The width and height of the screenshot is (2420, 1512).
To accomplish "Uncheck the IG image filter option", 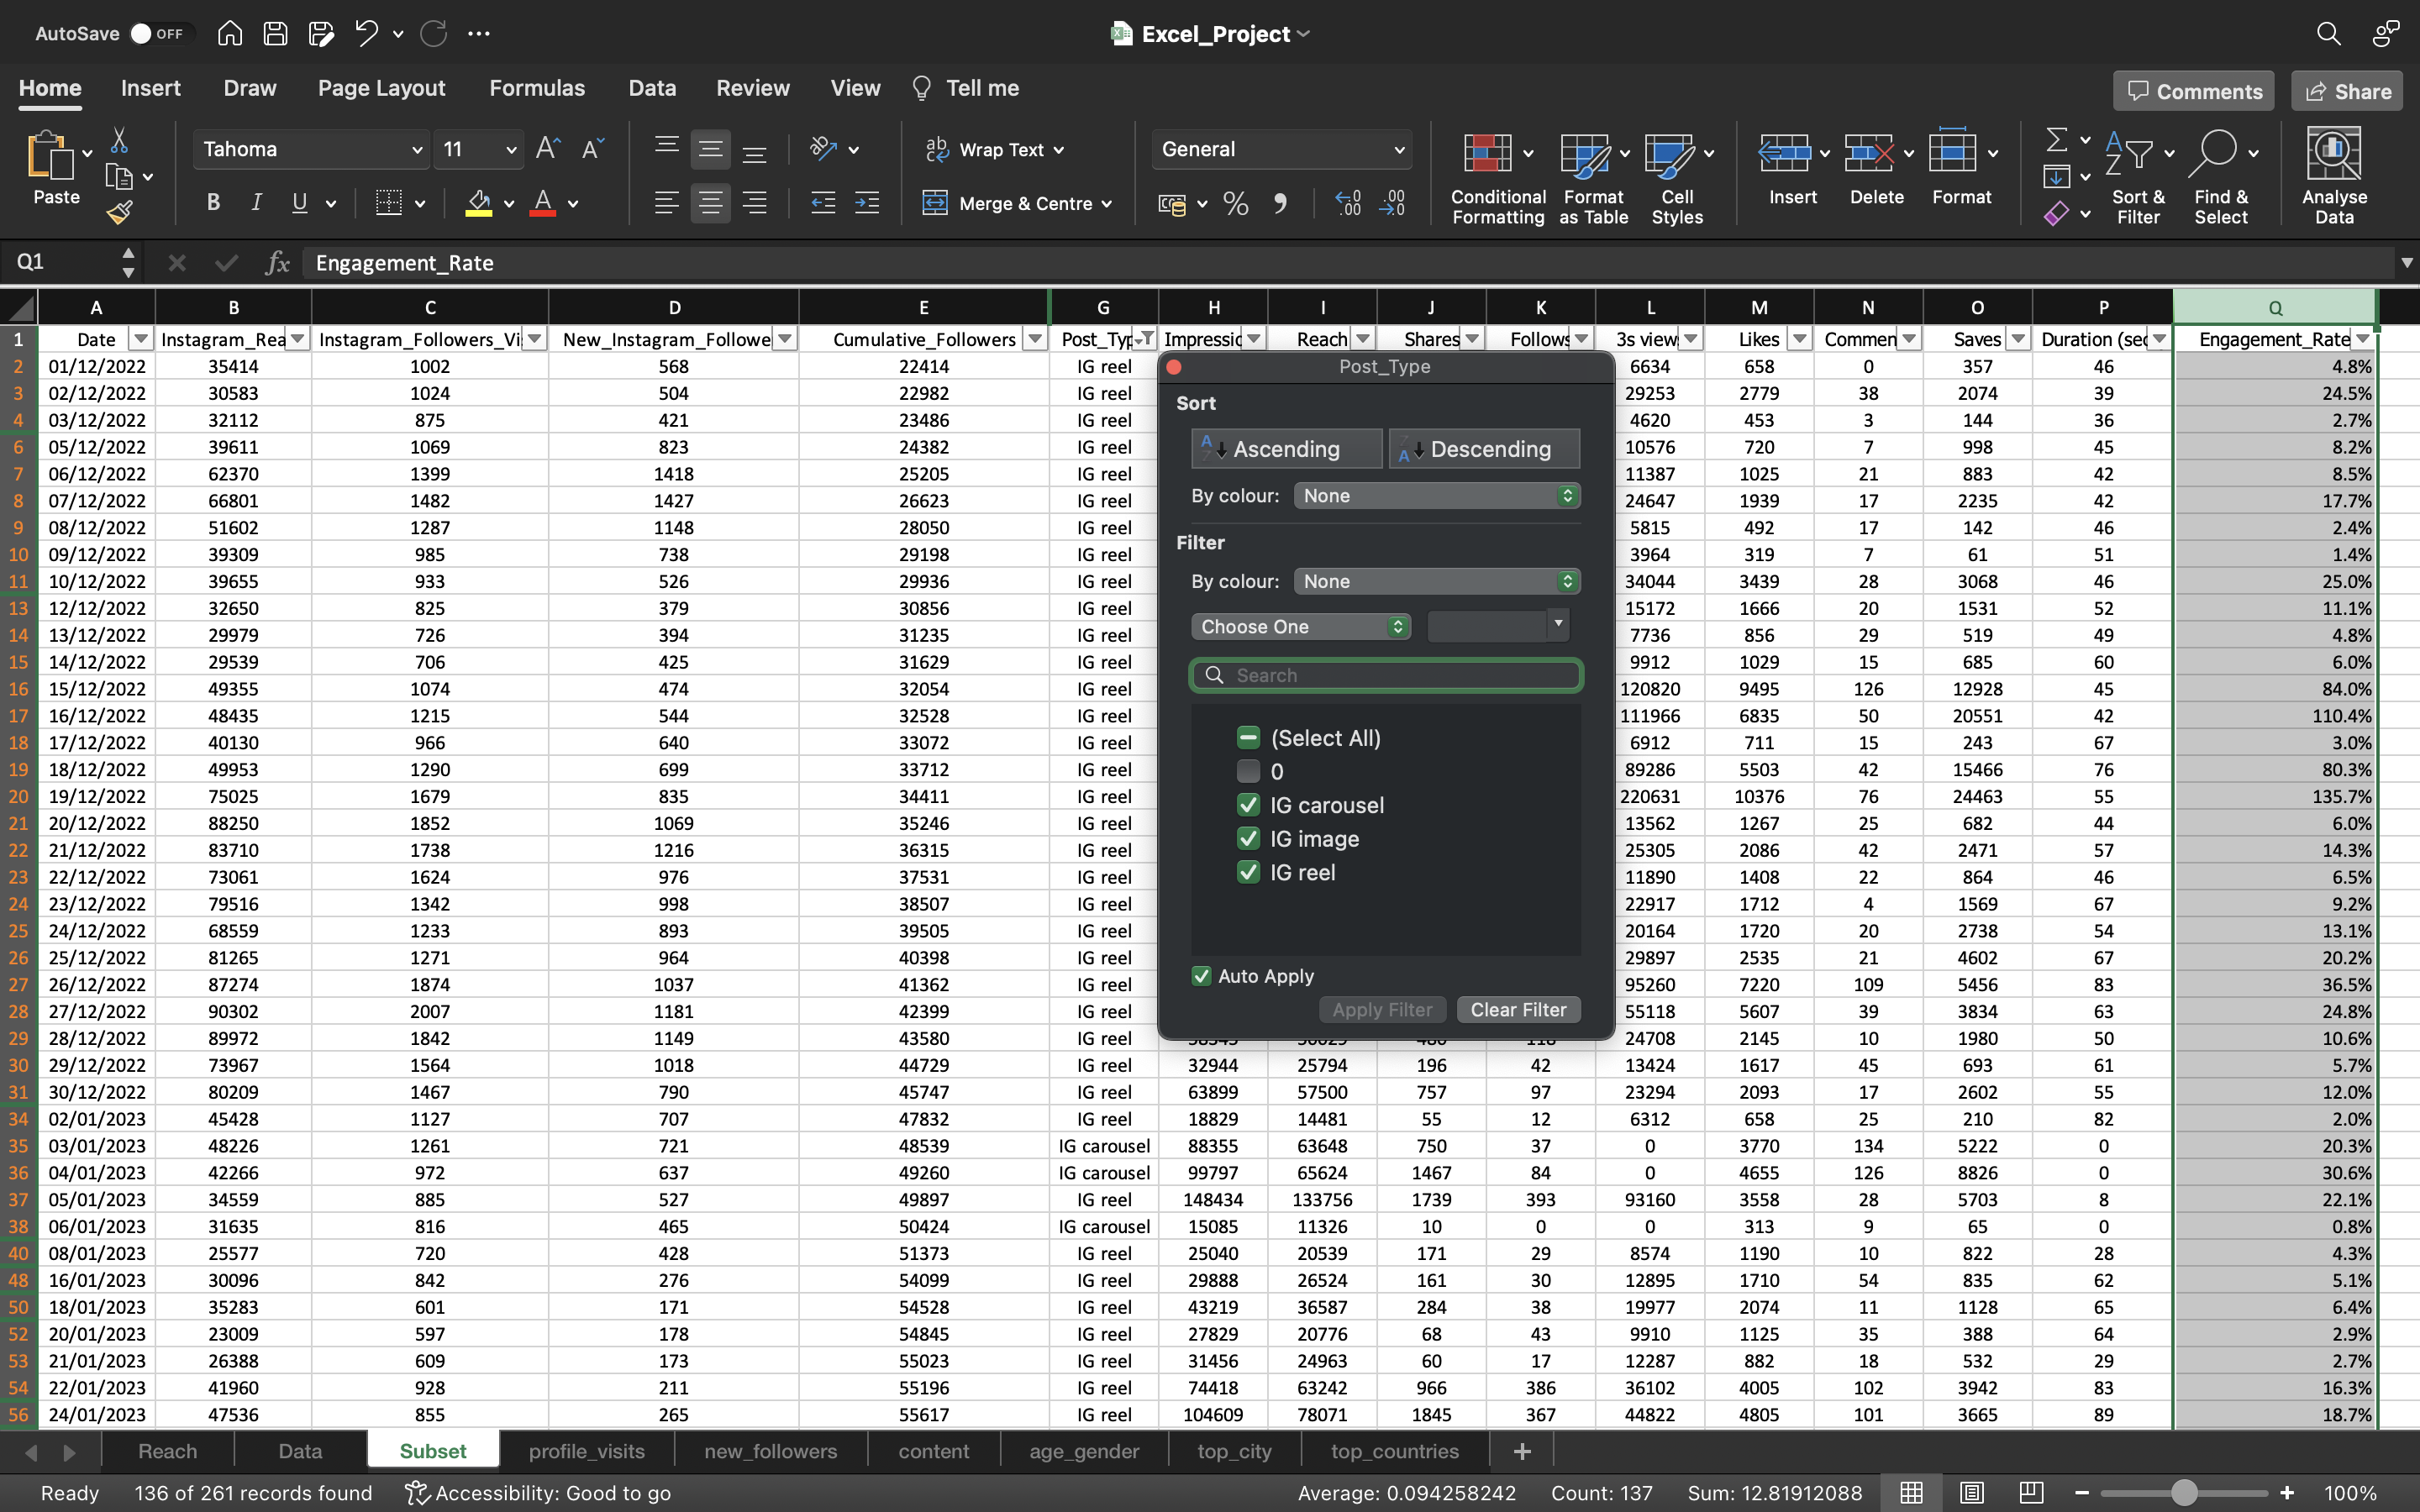I will click(x=1248, y=838).
